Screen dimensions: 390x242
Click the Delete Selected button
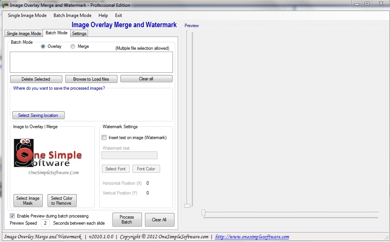point(36,79)
